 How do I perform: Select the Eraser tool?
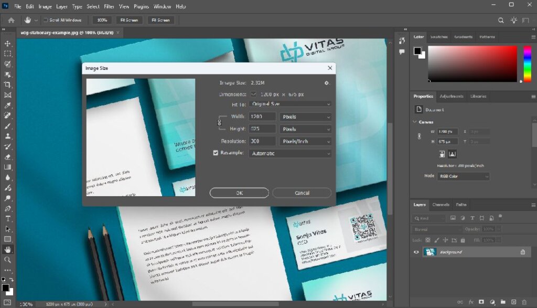7,157
